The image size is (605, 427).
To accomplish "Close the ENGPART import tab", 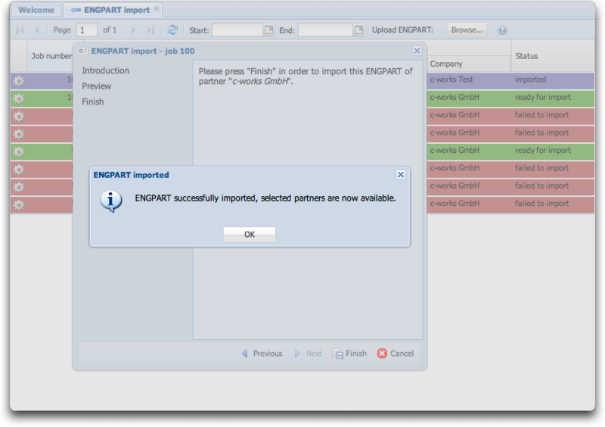I will 157,9.
